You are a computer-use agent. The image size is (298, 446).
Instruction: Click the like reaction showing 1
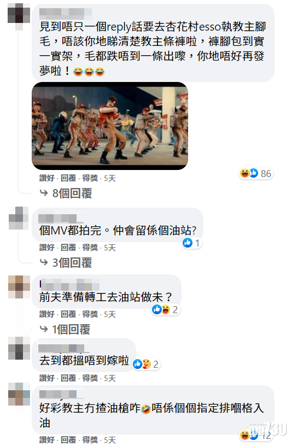192,243
